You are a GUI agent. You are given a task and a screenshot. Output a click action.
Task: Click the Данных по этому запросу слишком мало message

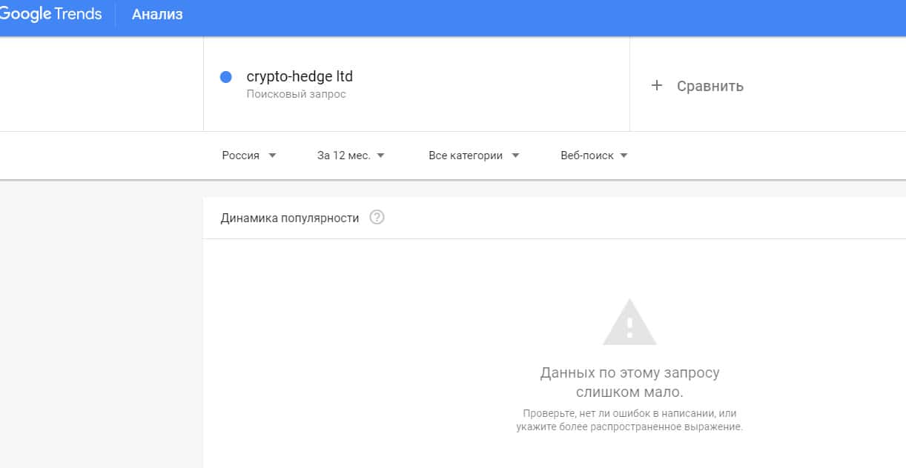coord(629,382)
